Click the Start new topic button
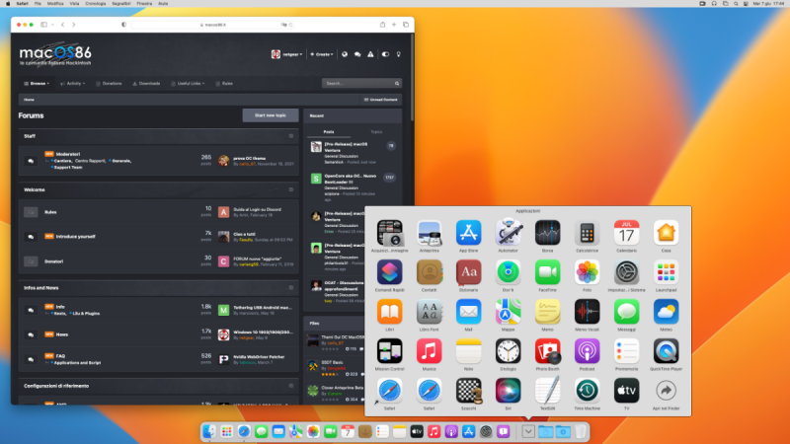 click(271, 115)
